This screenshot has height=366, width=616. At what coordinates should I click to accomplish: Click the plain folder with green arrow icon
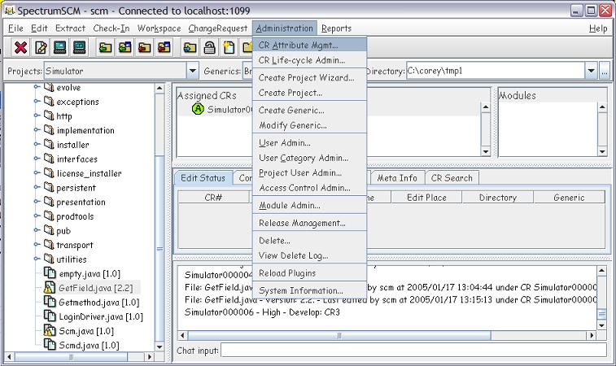click(x=105, y=47)
